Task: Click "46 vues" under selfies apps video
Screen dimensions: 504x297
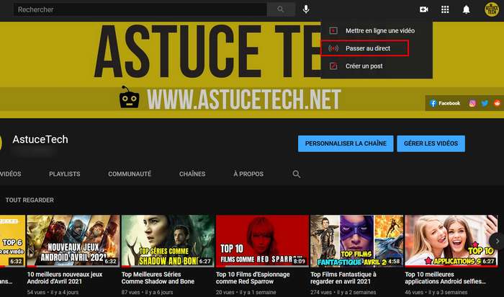Action: coord(413,292)
